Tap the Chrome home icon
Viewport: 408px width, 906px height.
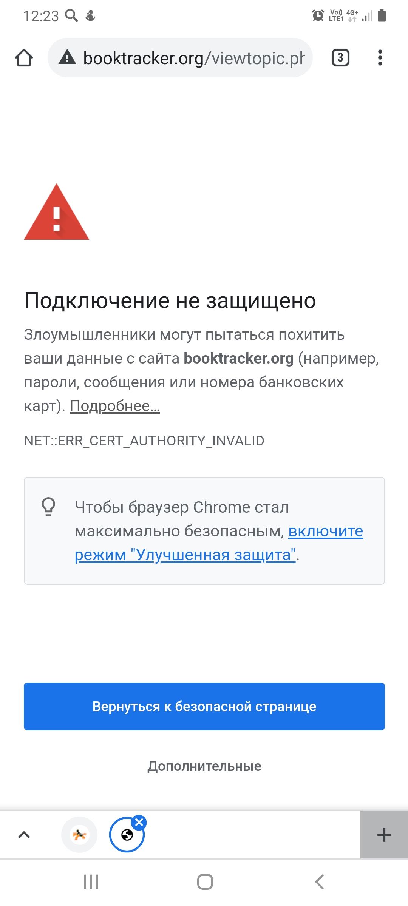click(x=24, y=58)
